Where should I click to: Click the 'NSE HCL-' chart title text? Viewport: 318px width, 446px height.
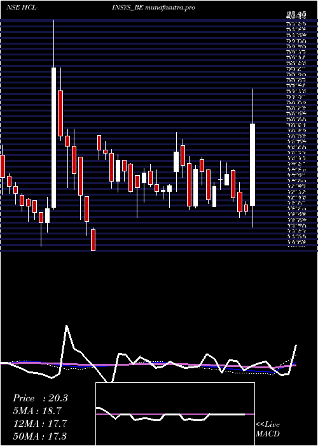click(22, 8)
